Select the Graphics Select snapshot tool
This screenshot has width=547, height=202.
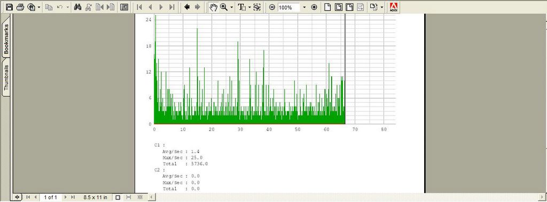257,7
